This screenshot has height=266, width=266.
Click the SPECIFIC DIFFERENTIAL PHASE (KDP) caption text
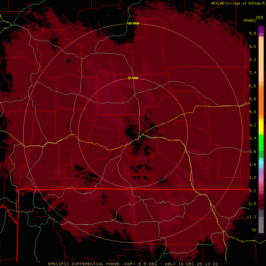tap(91, 264)
